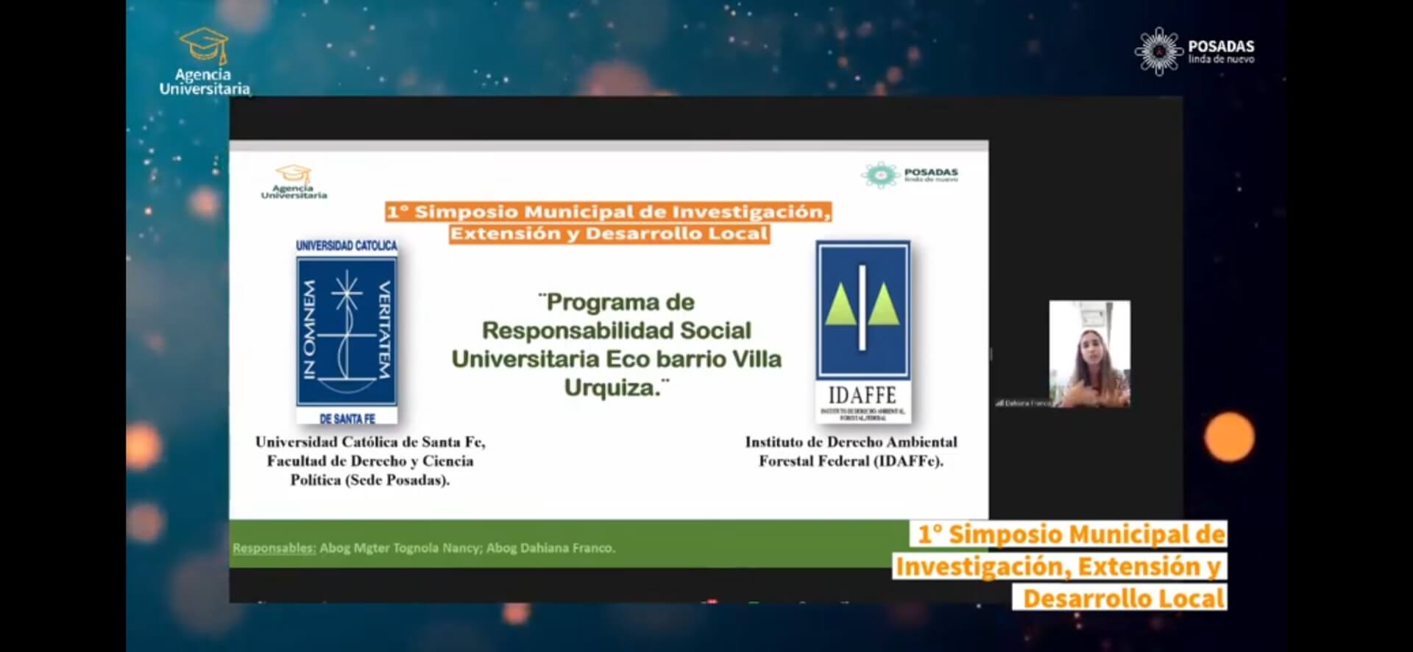Screen dimensions: 1413x652
Task: Click the glowing orange circle right of the video panel
Action: pos(1228,437)
